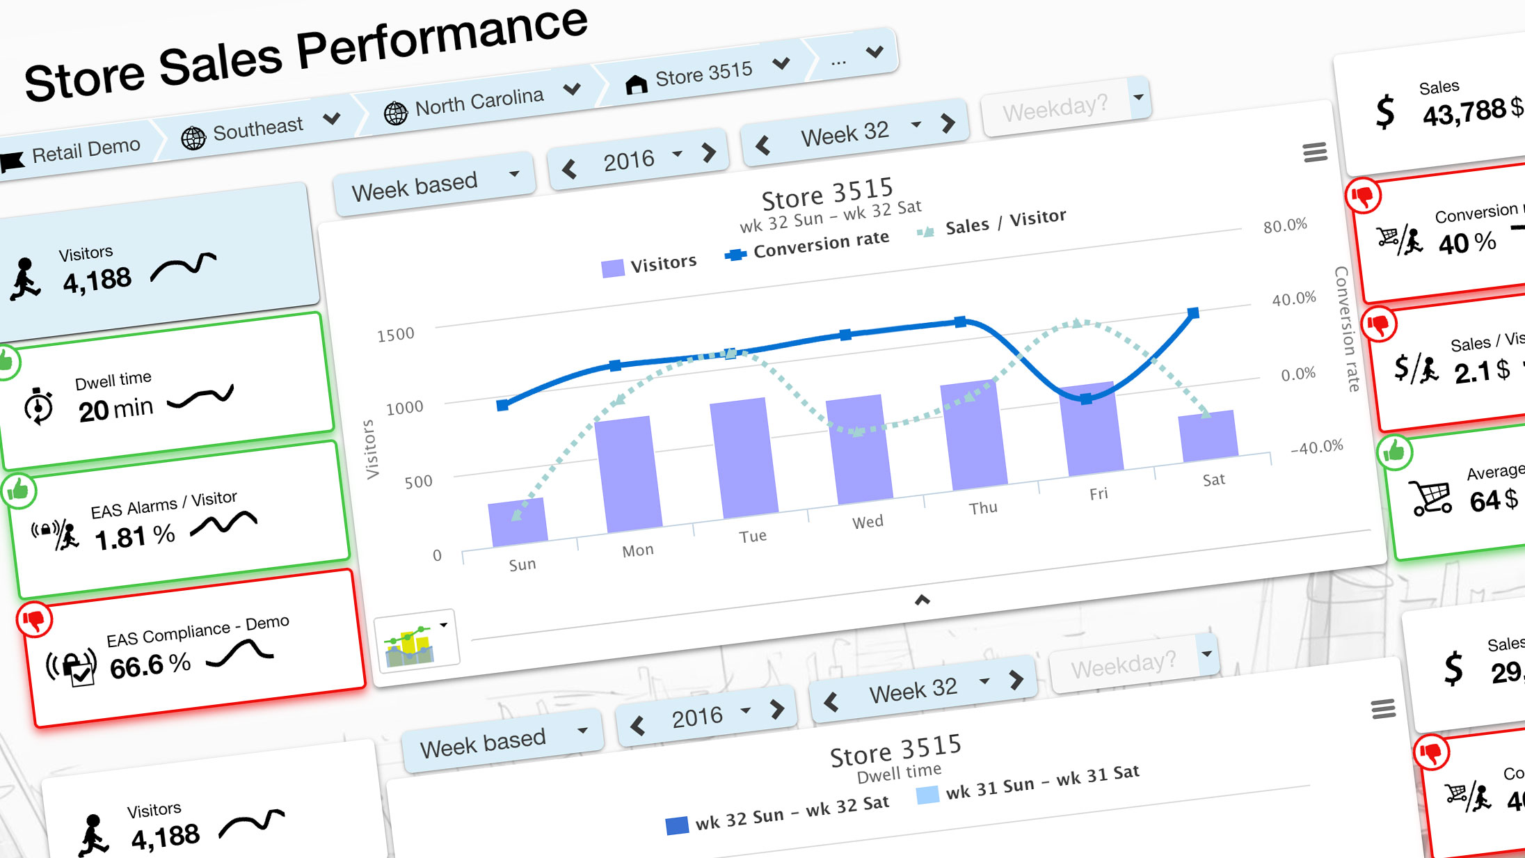Expand the Store 3515 breadcrumb dropdown
1525x858 pixels.
781,63
